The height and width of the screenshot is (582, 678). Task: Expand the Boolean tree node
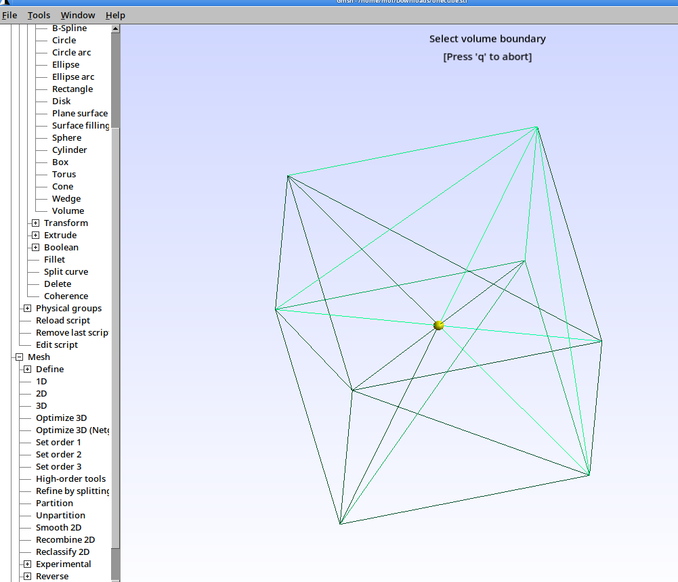[35, 247]
